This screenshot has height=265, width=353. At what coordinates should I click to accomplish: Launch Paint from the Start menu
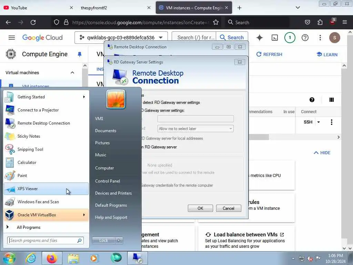46,176
